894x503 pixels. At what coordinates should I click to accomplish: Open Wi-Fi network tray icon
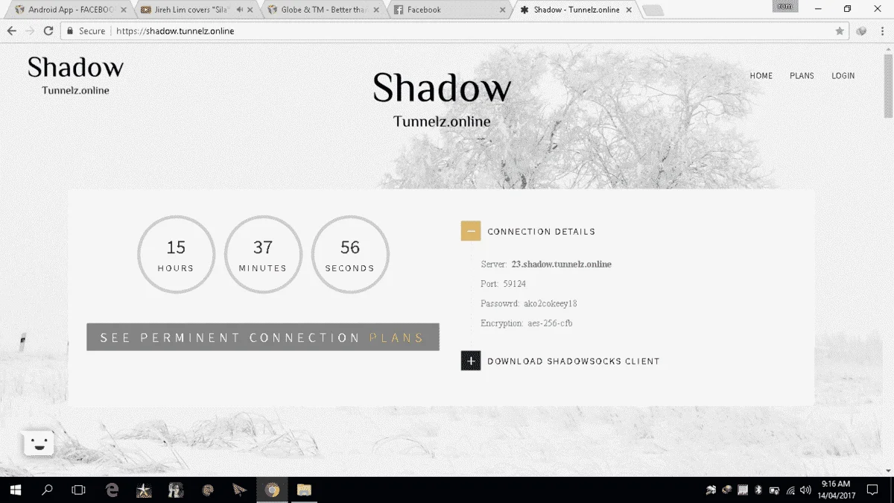(789, 490)
